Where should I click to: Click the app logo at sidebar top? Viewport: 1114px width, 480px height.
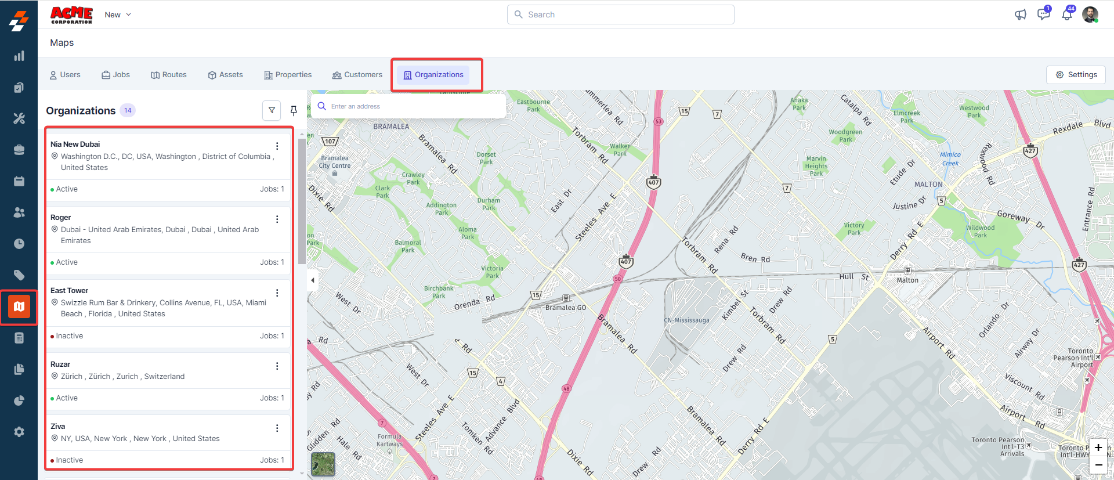coord(19,21)
